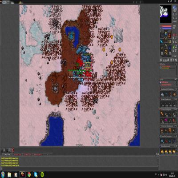Click the first rune in the rune backpack
Image resolution: width=178 pixels, height=178 pixels.
coord(162,104)
